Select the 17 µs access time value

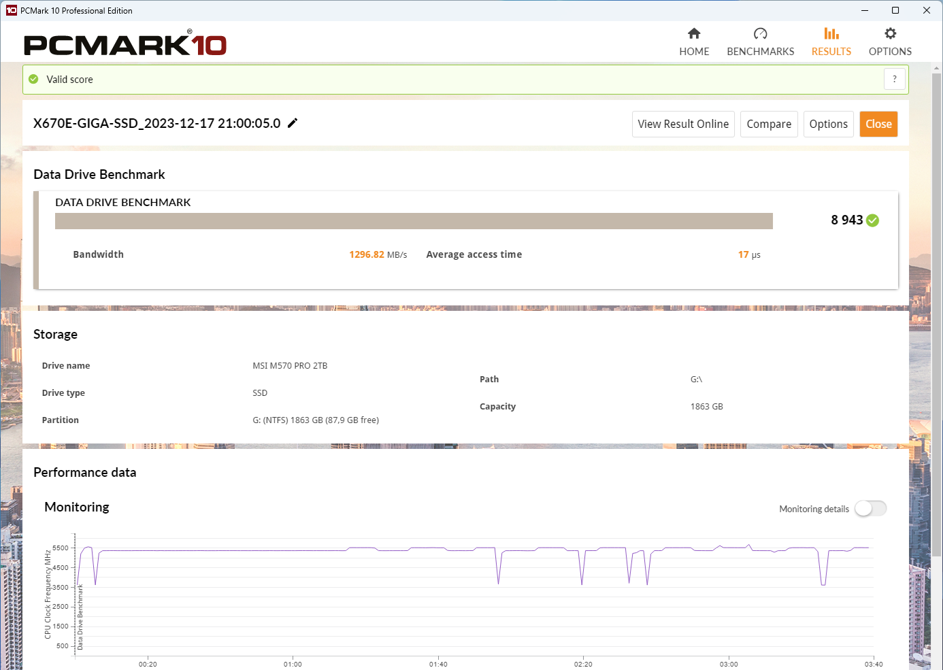(x=749, y=254)
